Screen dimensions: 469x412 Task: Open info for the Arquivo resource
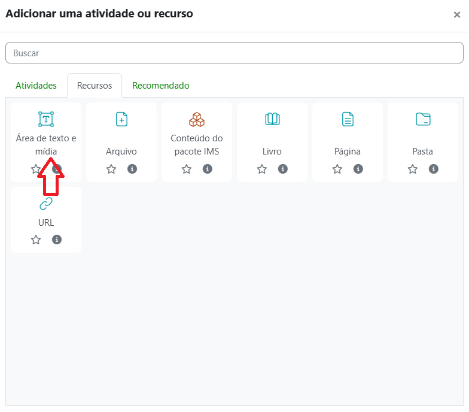click(132, 169)
